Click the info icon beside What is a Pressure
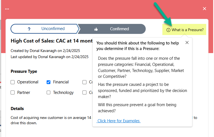Screen dimensions: 214x137 pos(168,30)
